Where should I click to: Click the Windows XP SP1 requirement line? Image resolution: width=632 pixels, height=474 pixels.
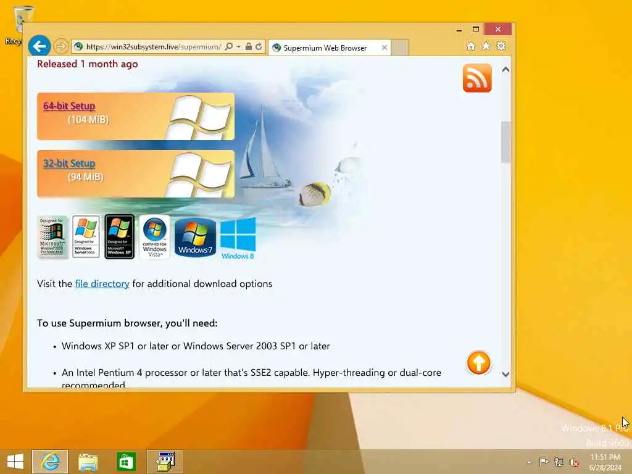[x=196, y=346]
